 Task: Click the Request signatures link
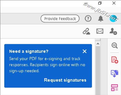tap(65, 80)
